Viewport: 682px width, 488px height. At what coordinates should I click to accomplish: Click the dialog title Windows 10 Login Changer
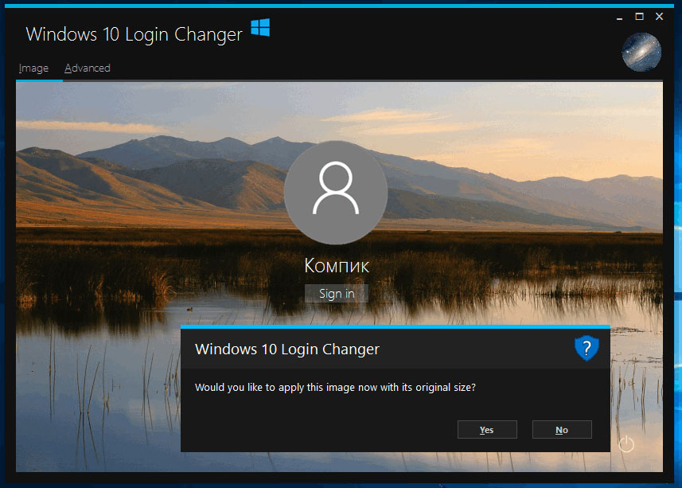point(287,349)
